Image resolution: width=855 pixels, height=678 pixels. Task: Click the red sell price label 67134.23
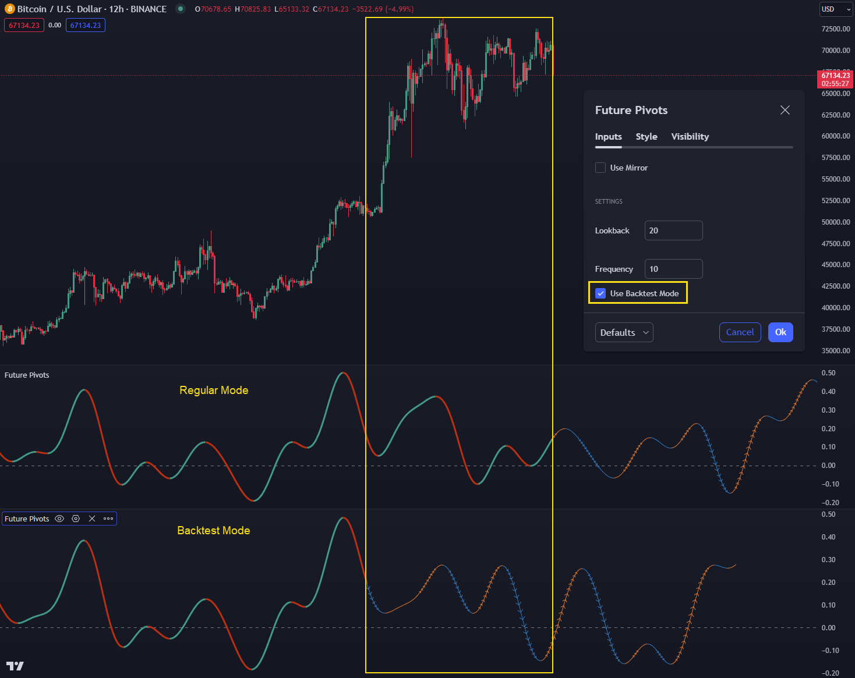pos(24,25)
